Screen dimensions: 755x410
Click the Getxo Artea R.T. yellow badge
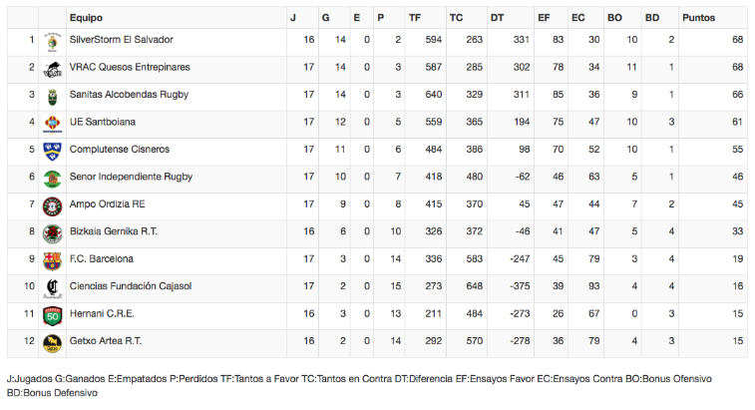pyautogui.click(x=53, y=343)
